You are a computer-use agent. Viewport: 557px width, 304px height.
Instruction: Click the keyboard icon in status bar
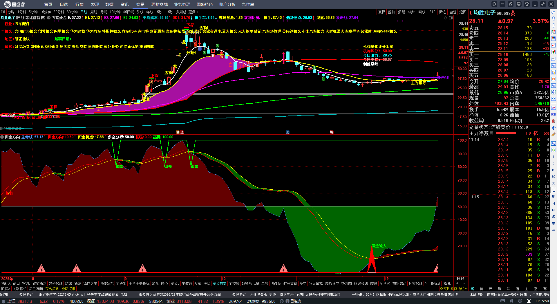click(x=503, y=301)
